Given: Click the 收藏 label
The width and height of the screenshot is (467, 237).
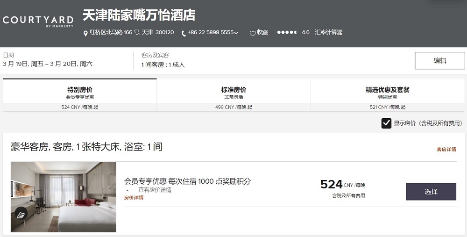Looking at the screenshot, I should pos(262,32).
